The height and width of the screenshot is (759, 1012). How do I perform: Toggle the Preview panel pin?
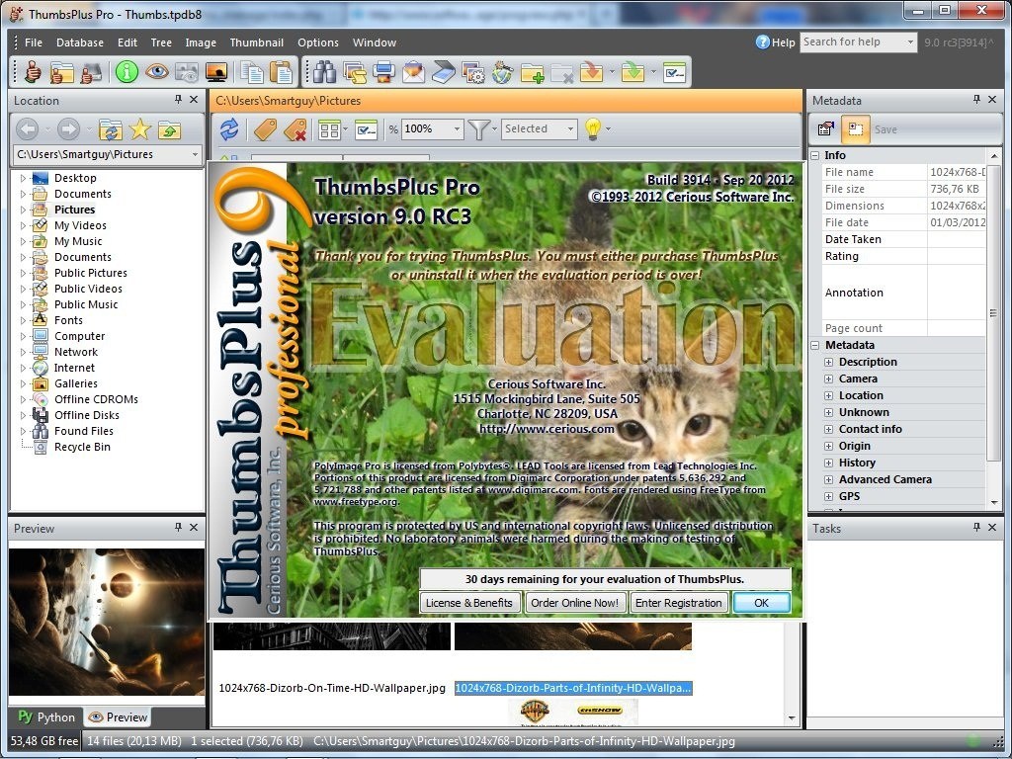tap(178, 528)
